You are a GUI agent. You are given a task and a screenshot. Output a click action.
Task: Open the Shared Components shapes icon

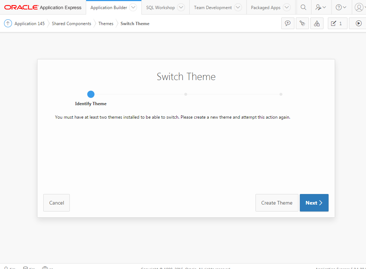(x=317, y=23)
